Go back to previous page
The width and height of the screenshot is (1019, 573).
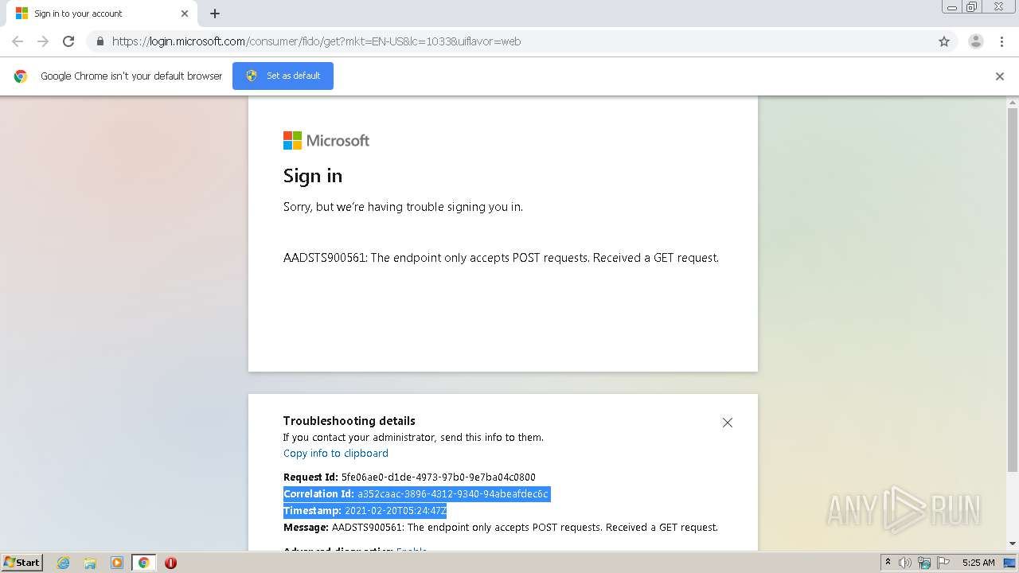click(x=18, y=41)
